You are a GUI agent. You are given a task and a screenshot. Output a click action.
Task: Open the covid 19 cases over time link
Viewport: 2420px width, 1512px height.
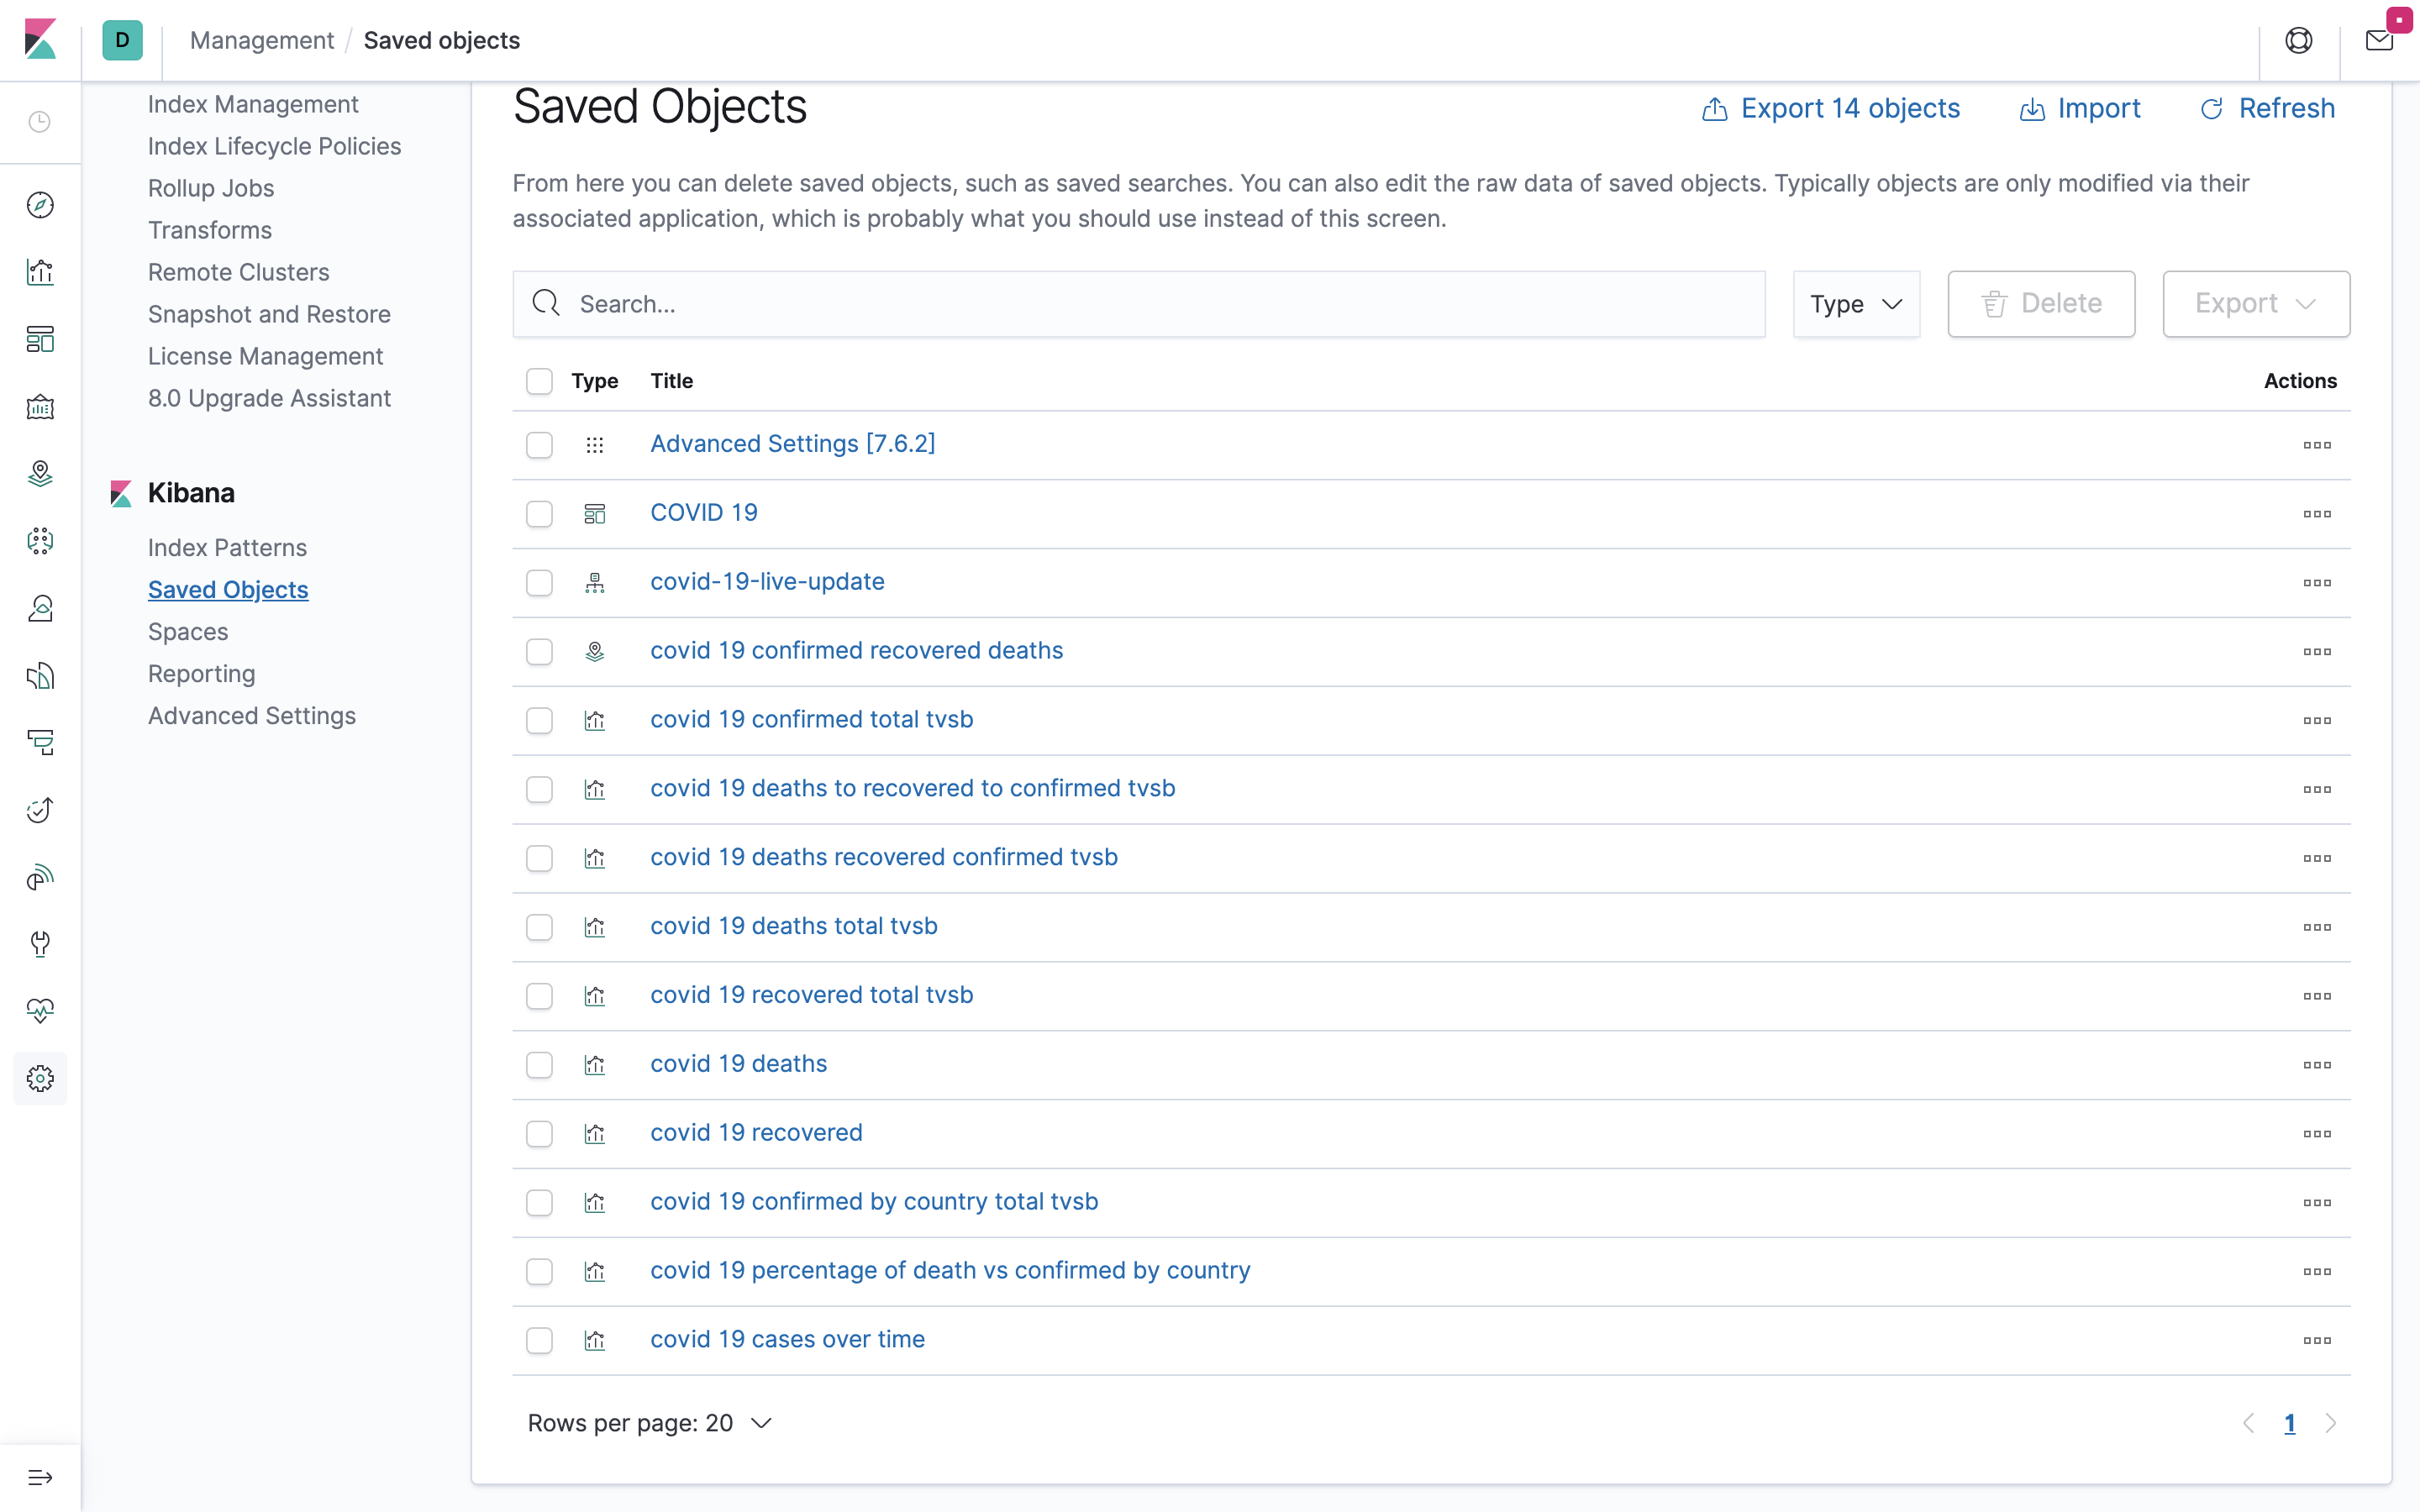787,1339
